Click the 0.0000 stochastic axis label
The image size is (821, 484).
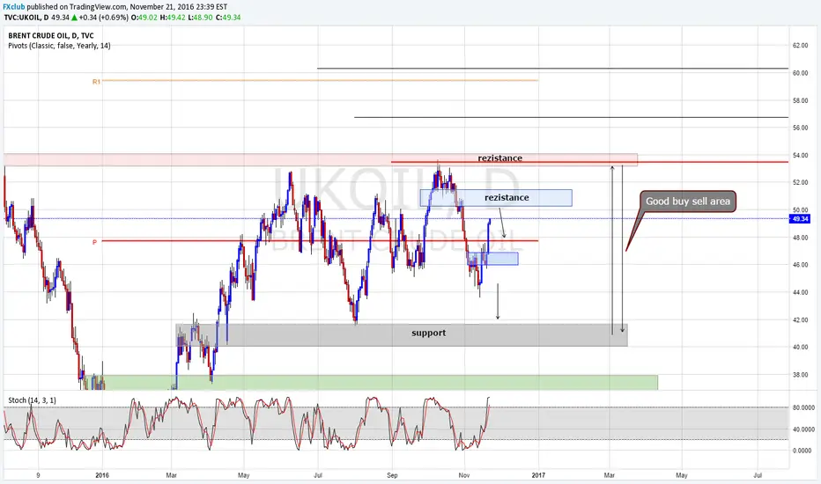pyautogui.click(x=803, y=451)
